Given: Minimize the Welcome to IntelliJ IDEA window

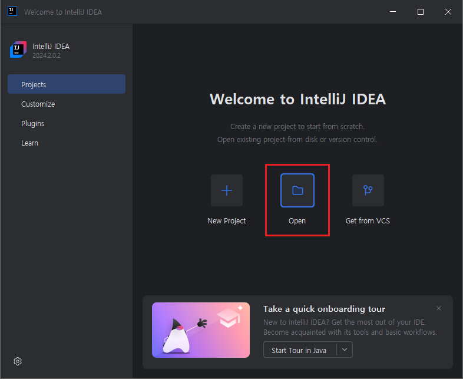Looking at the screenshot, I should (x=393, y=12).
